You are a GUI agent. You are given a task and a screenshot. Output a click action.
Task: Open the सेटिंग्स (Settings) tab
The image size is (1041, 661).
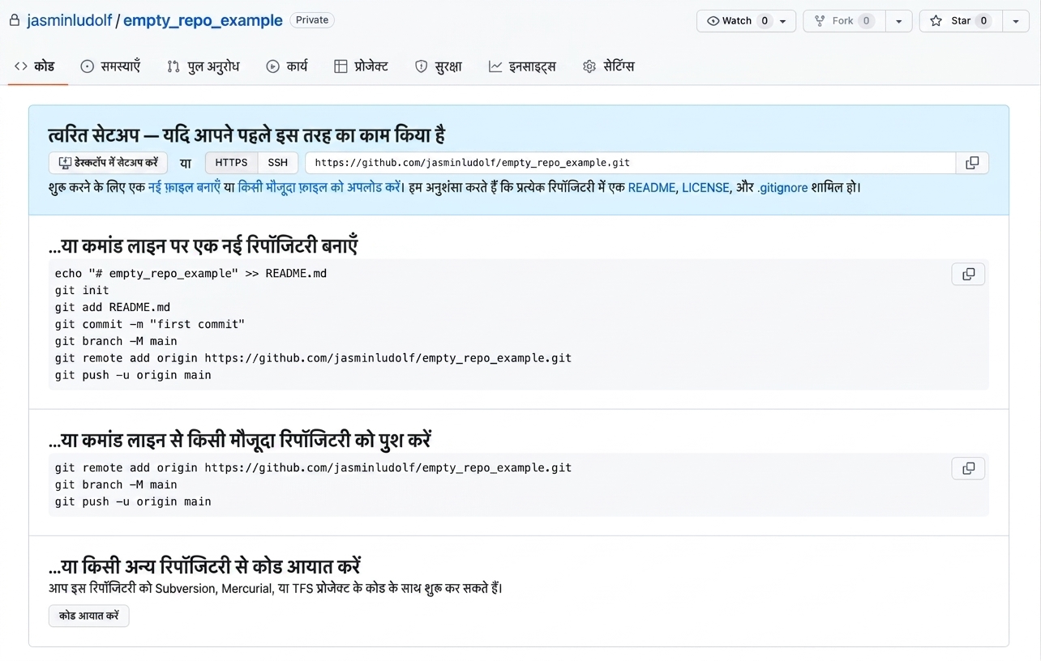point(609,66)
